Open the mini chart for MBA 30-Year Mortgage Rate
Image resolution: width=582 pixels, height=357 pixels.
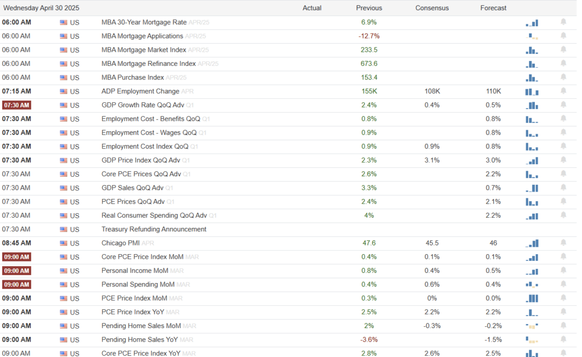point(532,23)
